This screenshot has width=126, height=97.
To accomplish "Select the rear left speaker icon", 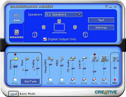I will point(35,35).
